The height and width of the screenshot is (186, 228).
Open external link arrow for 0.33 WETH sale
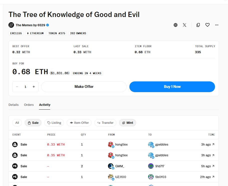[213, 144]
